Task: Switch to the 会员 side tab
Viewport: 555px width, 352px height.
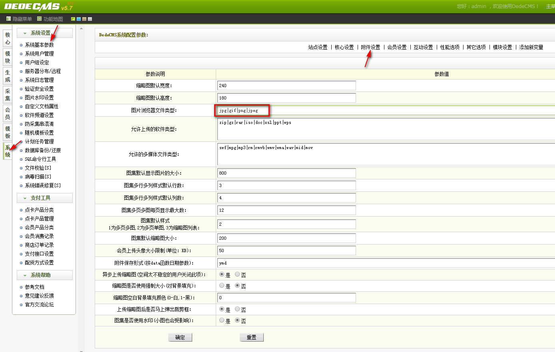Action: point(8,113)
